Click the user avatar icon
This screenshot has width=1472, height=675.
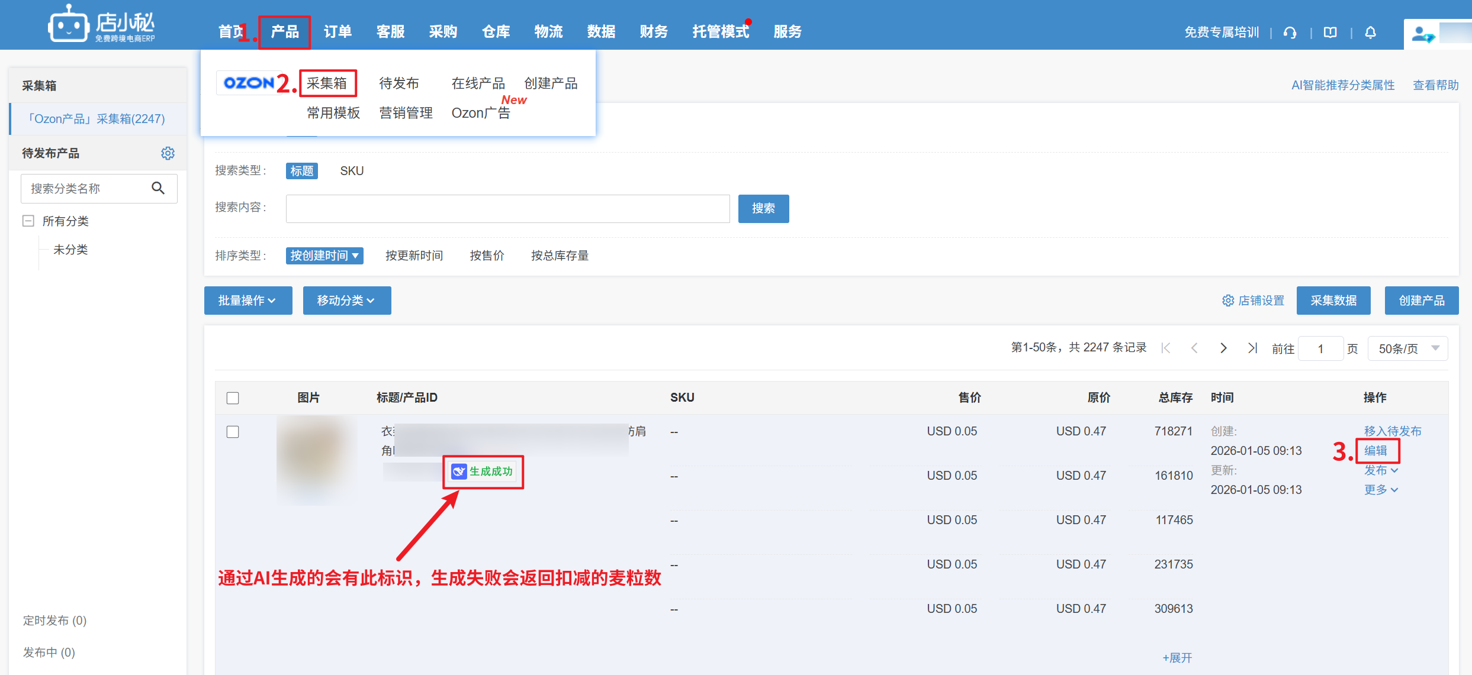pyautogui.click(x=1422, y=34)
